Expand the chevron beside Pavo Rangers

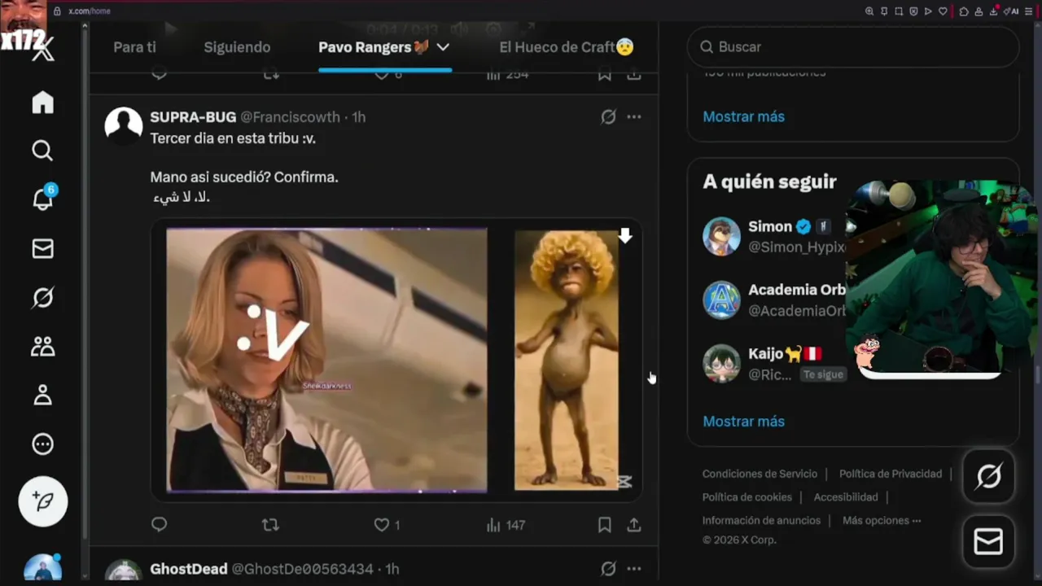pyautogui.click(x=443, y=47)
